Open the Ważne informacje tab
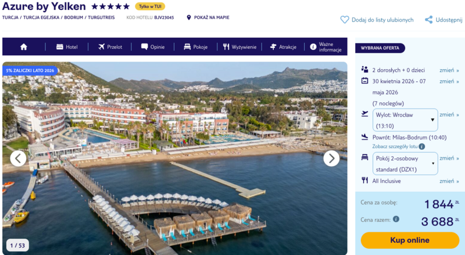This screenshot has width=465, height=255. coord(325,47)
